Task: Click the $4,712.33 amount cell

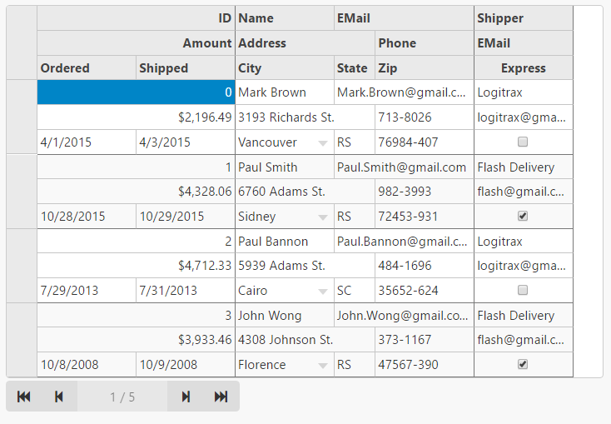Action: pos(136,266)
